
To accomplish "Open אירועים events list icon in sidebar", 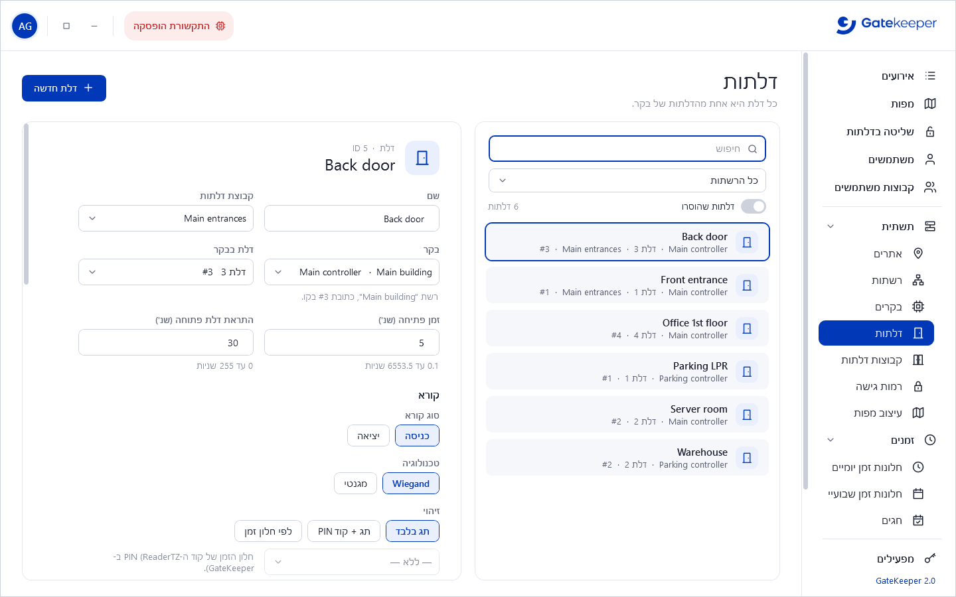I will click(929, 76).
